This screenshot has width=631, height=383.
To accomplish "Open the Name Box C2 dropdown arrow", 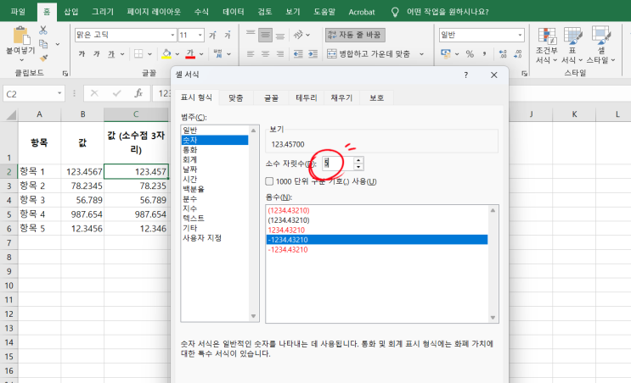I will 59,93.
